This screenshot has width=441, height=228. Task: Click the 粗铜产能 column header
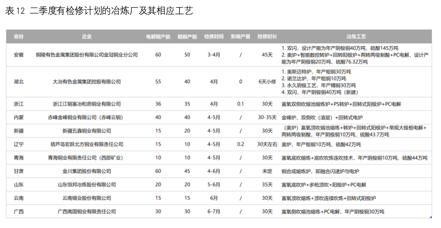(x=187, y=37)
